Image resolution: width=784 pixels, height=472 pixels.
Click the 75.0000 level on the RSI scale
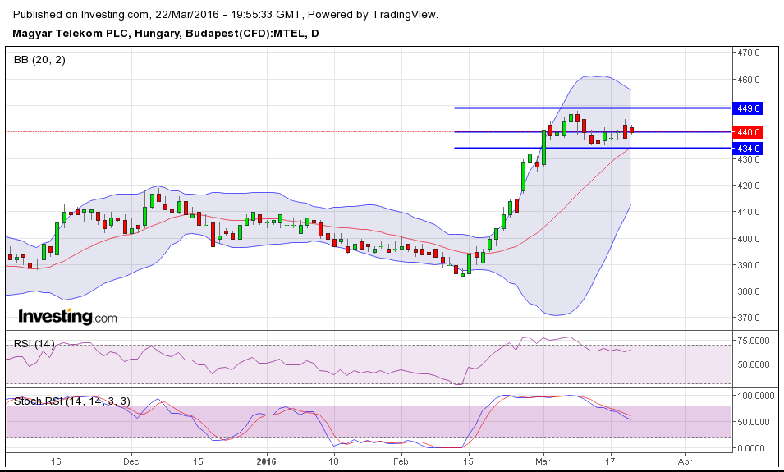coord(754,340)
